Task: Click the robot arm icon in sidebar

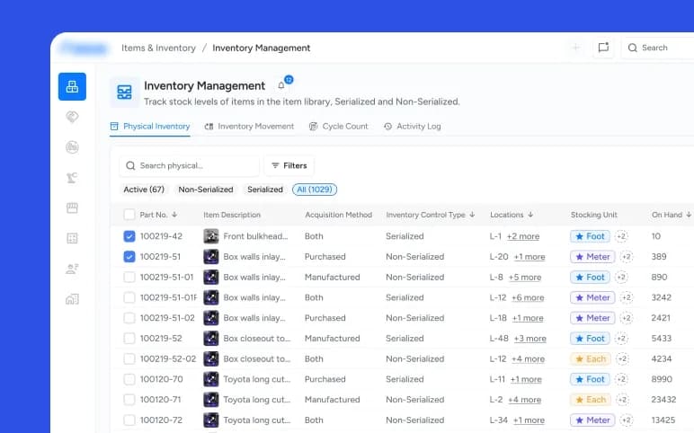Action: click(x=72, y=177)
